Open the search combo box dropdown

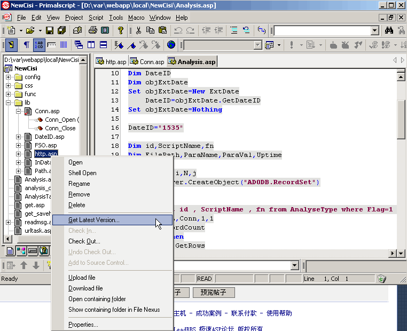coord(374,30)
